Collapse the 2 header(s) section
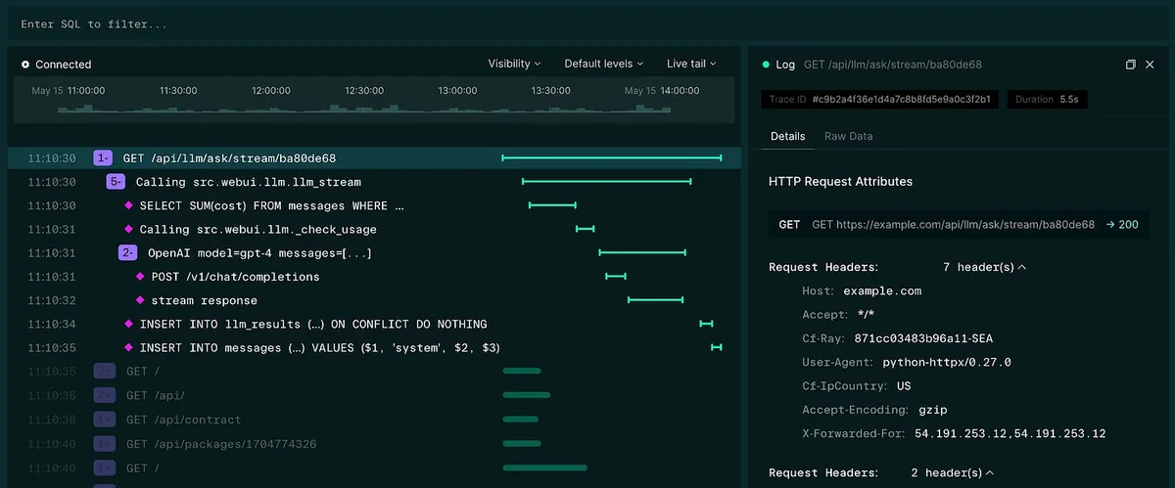The image size is (1175, 488). tap(952, 472)
